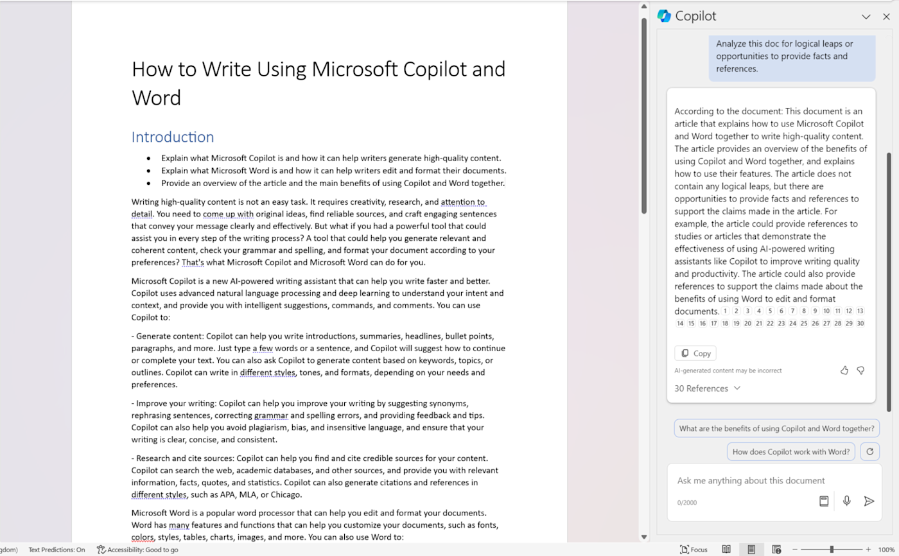Image resolution: width=899 pixels, height=556 pixels.
Task: Click the underlined phrase "come up with"
Action: (228, 214)
